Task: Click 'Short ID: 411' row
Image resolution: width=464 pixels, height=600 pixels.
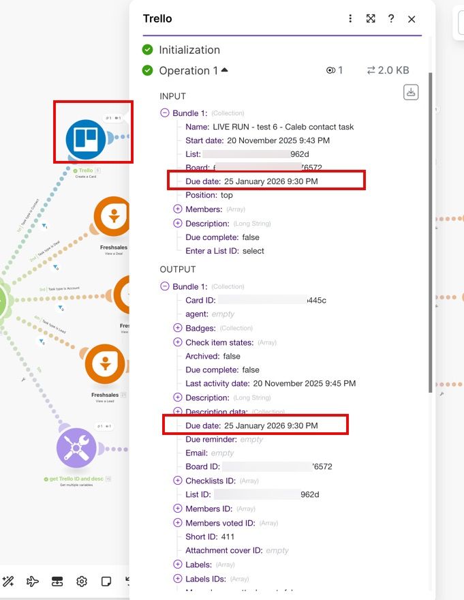Action: (210, 537)
